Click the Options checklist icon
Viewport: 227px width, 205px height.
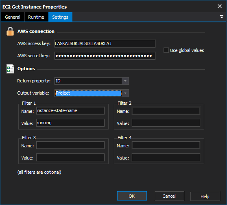10,69
